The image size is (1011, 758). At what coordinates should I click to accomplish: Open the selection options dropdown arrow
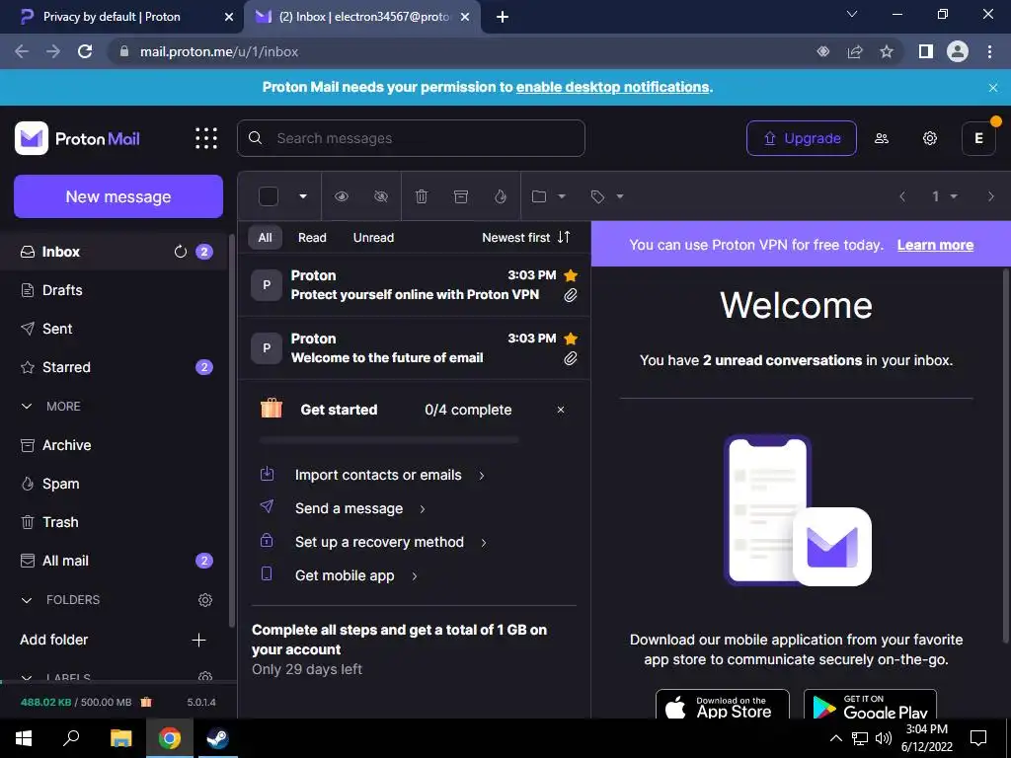pyautogui.click(x=303, y=196)
